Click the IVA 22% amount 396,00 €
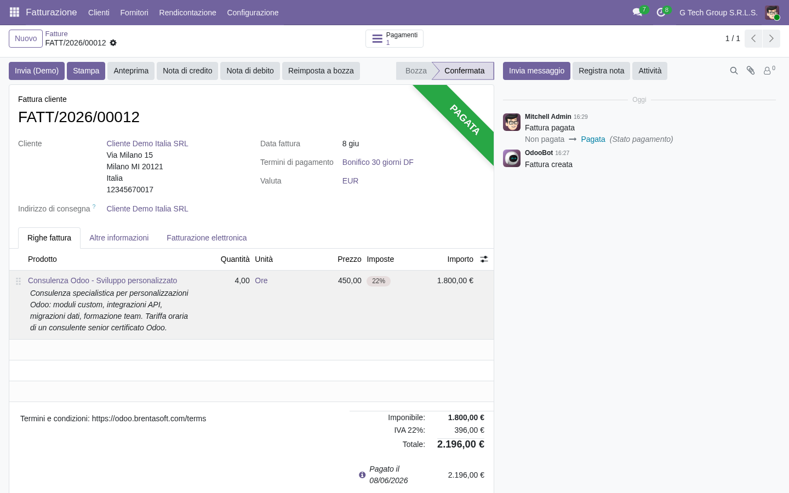Viewport: 789px width, 493px height. [x=470, y=430]
